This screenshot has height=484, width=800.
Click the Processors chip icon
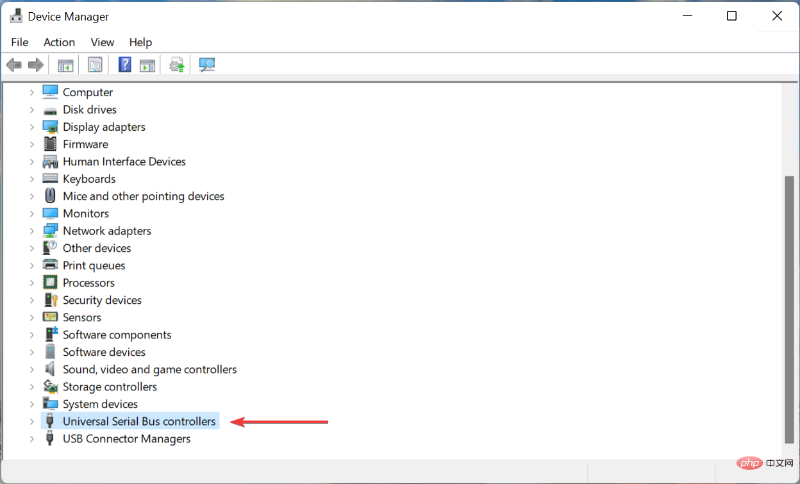point(50,283)
